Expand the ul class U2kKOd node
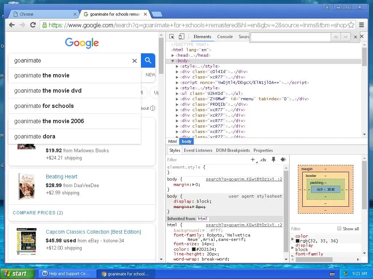The image size is (373, 279). tap(177, 93)
